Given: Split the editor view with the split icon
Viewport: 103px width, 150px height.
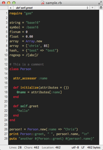Looking at the screenshot, I should [x=101, y=8].
